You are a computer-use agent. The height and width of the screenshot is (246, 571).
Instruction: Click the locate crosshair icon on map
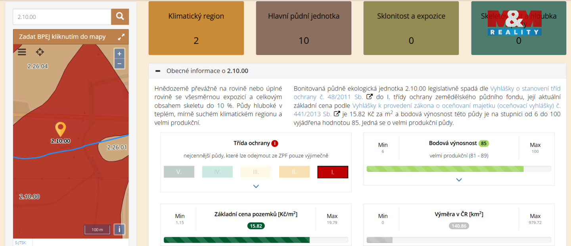pos(40,52)
